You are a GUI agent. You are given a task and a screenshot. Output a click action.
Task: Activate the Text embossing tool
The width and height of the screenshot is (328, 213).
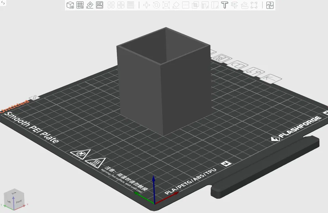[x=224, y=5]
